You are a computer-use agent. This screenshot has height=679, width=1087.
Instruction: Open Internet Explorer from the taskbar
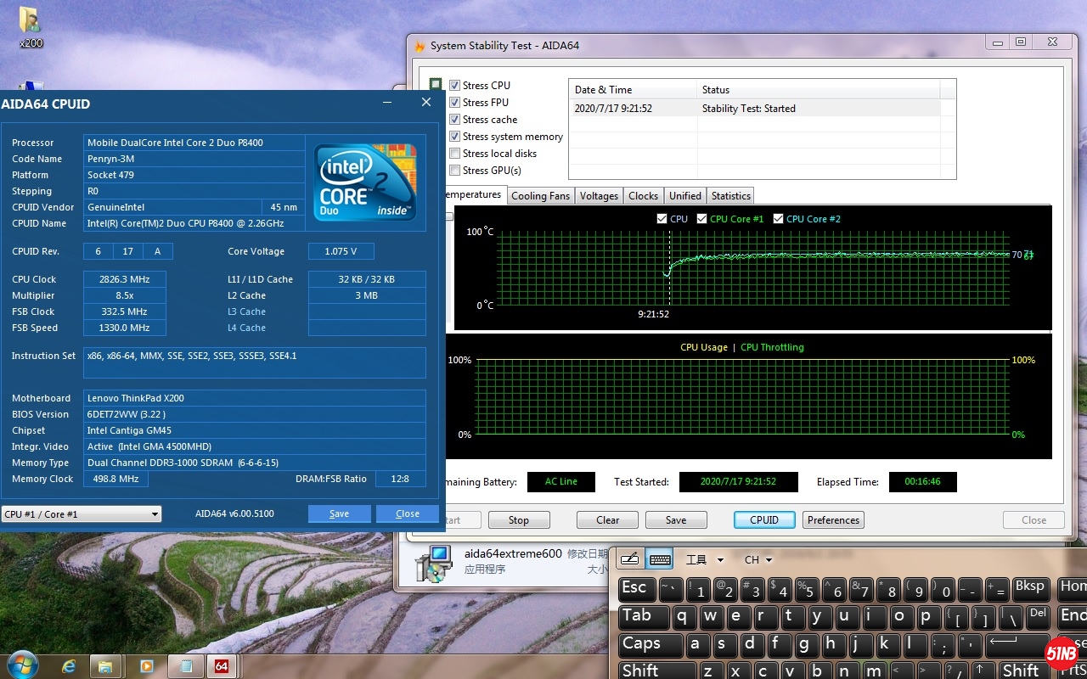[69, 665]
